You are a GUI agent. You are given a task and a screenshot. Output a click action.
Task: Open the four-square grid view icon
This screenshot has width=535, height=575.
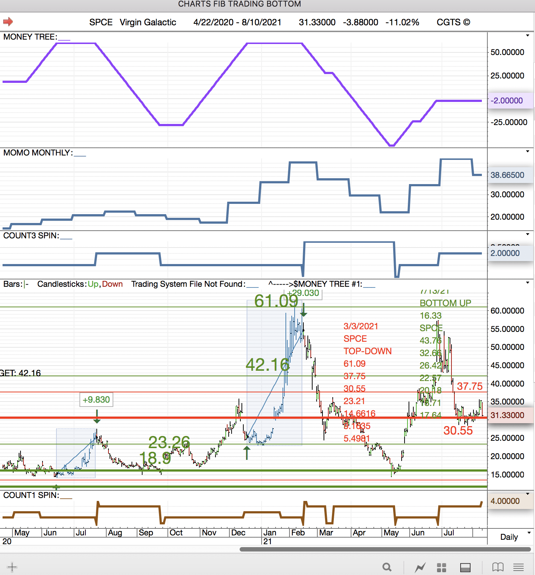(442, 567)
